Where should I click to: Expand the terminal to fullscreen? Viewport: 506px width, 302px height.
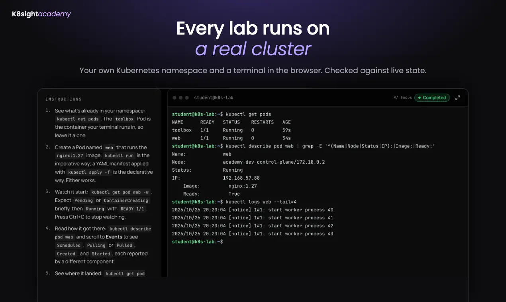pyautogui.click(x=457, y=98)
